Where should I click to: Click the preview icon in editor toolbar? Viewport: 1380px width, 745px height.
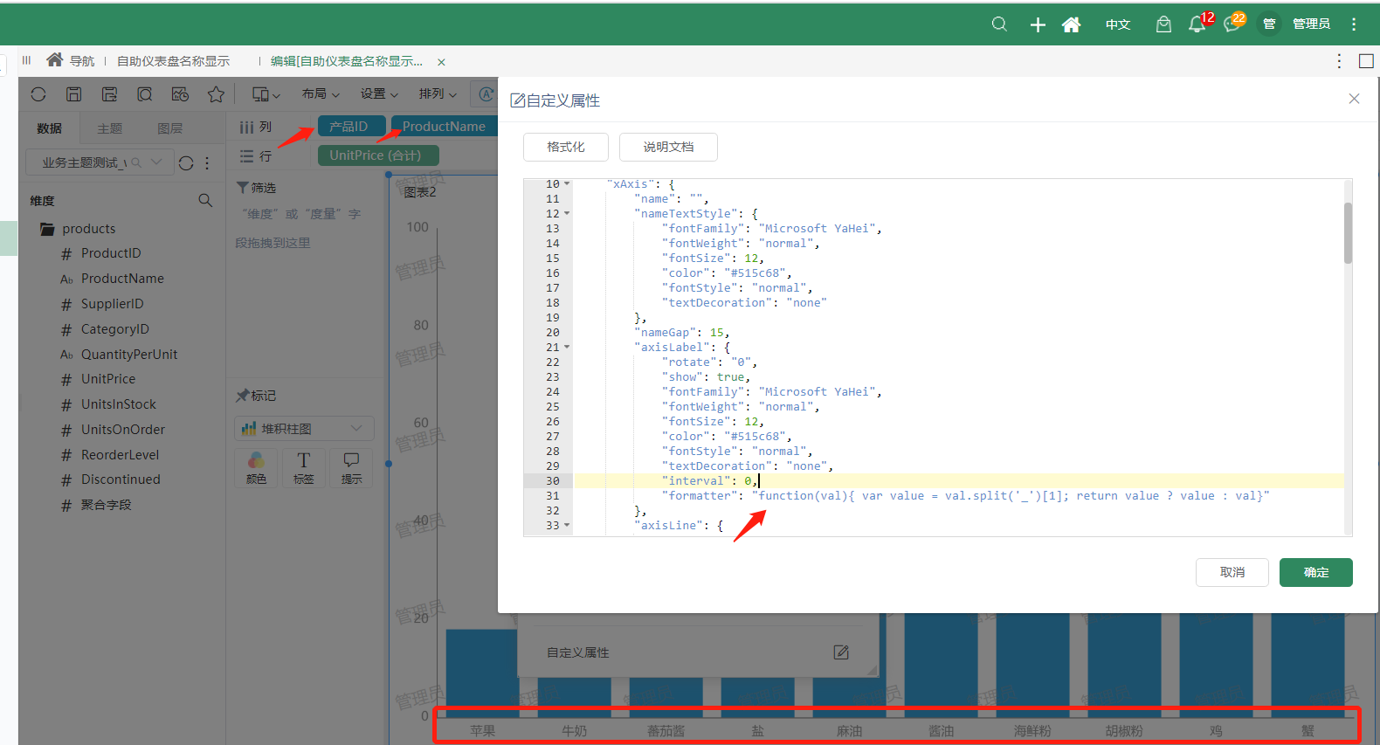(x=145, y=94)
